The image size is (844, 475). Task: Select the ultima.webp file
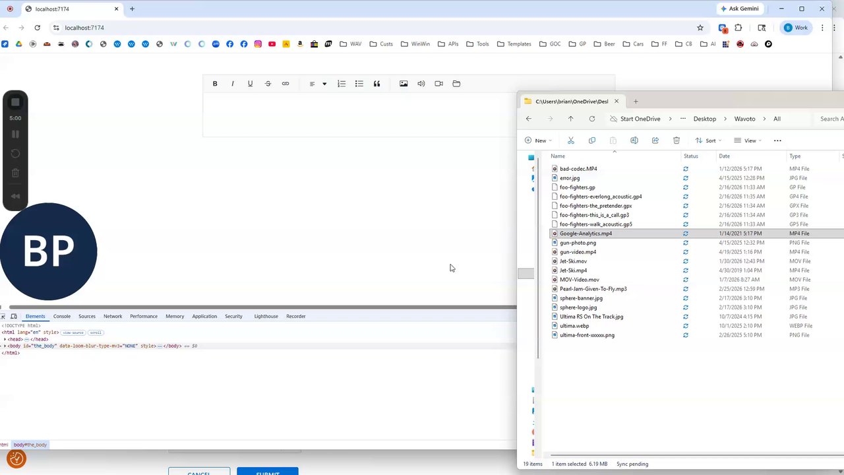574,326
